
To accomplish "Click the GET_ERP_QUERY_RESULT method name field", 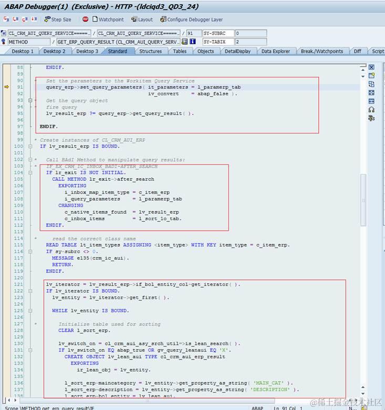I will 118,42.
